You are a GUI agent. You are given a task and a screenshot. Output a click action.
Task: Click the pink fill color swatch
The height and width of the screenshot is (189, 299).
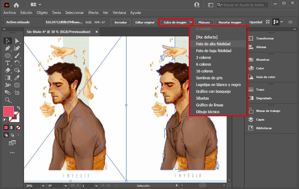[x=9, y=111]
